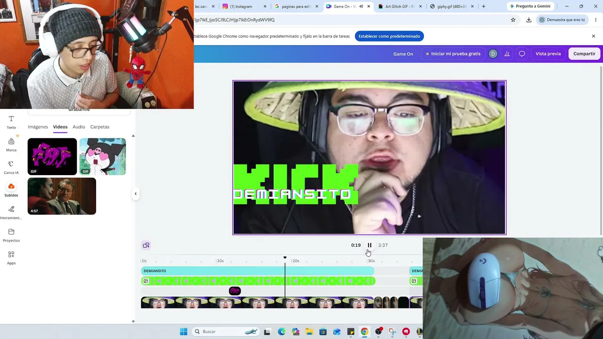This screenshot has width=603, height=339.
Task: Close the Instagram browser tab
Action: pyautogui.click(x=265, y=7)
